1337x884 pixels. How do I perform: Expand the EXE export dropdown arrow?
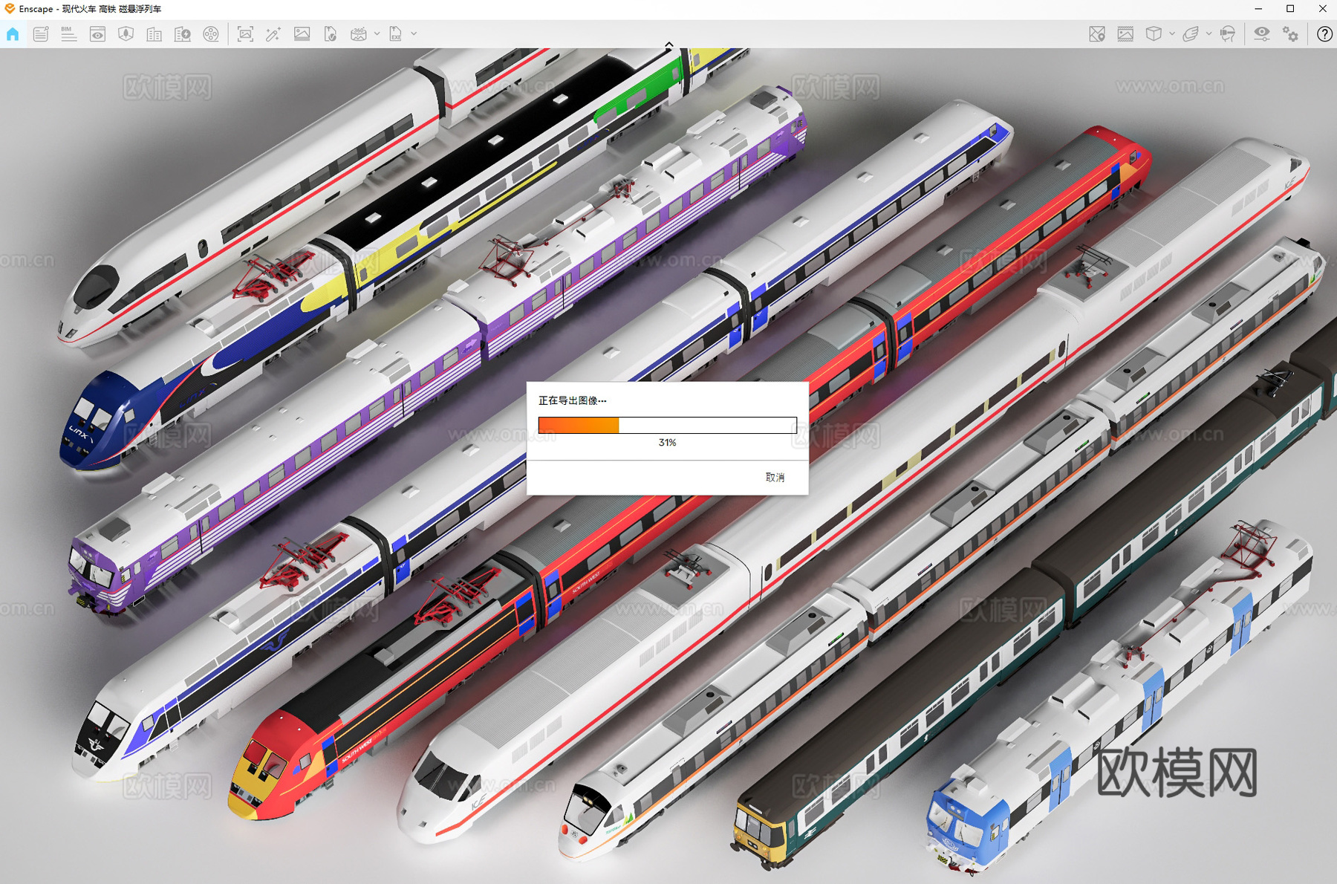tap(414, 34)
